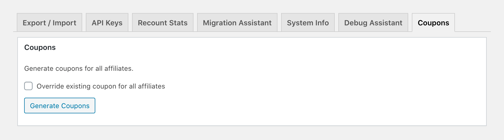Viewport: 504px width, 140px height.
Task: Click the word 'Generate' on the blue-outlined button
Action: (44, 106)
